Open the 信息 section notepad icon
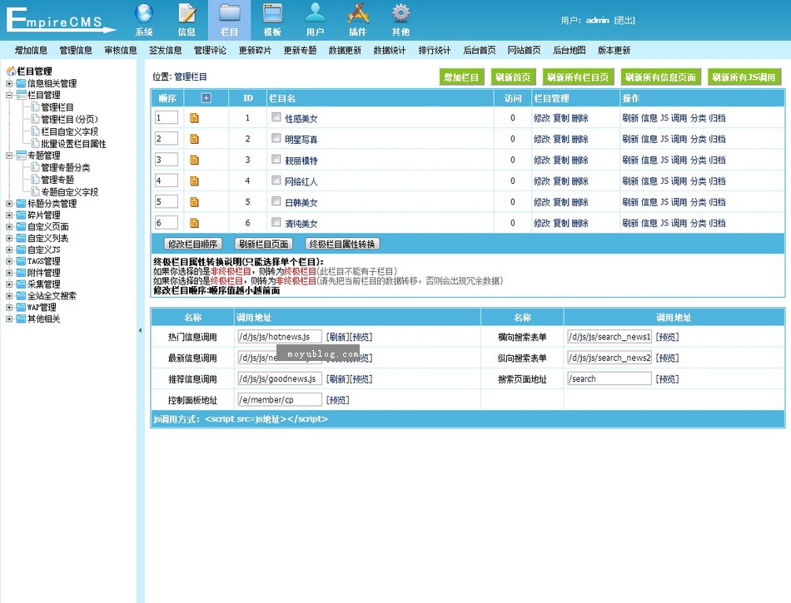The image size is (791, 603). [187, 13]
